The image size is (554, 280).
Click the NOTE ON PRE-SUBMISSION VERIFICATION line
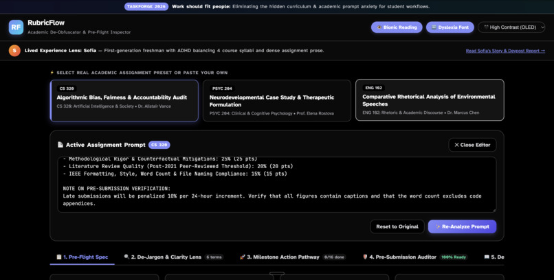tap(117, 189)
